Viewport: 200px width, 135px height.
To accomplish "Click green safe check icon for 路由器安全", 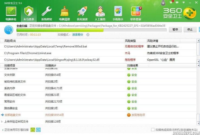I will tap(129, 108).
